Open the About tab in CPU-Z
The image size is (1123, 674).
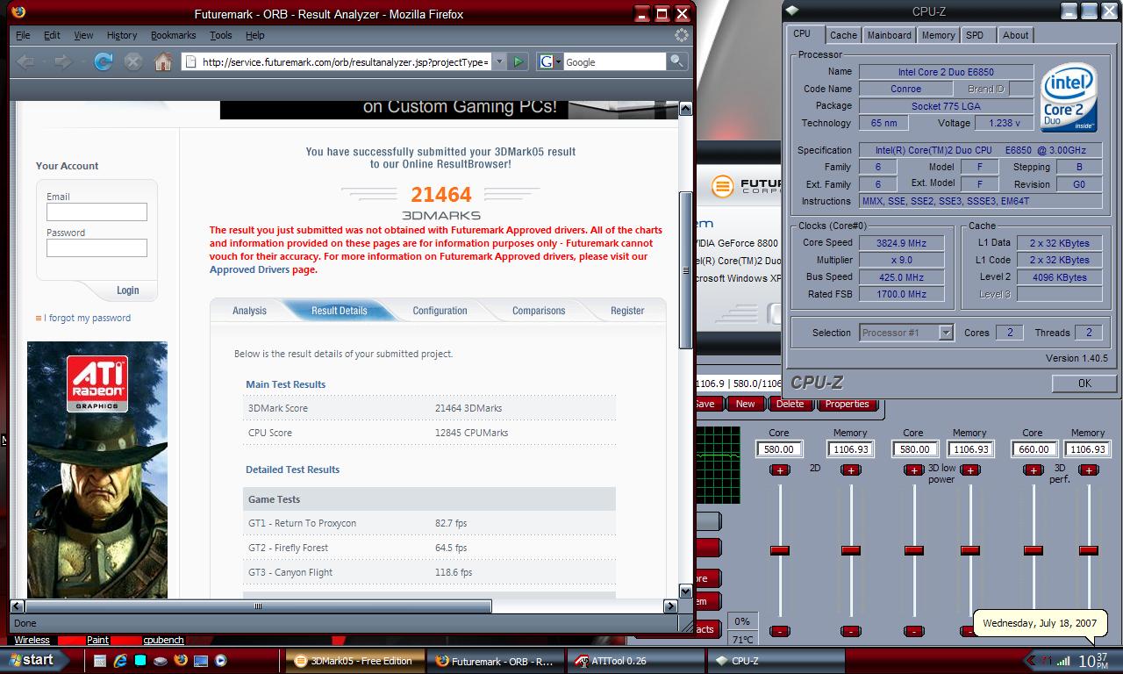click(1016, 35)
